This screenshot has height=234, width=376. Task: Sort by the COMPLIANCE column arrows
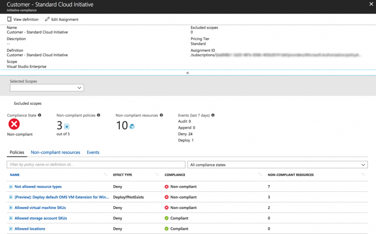[x=260, y=174]
